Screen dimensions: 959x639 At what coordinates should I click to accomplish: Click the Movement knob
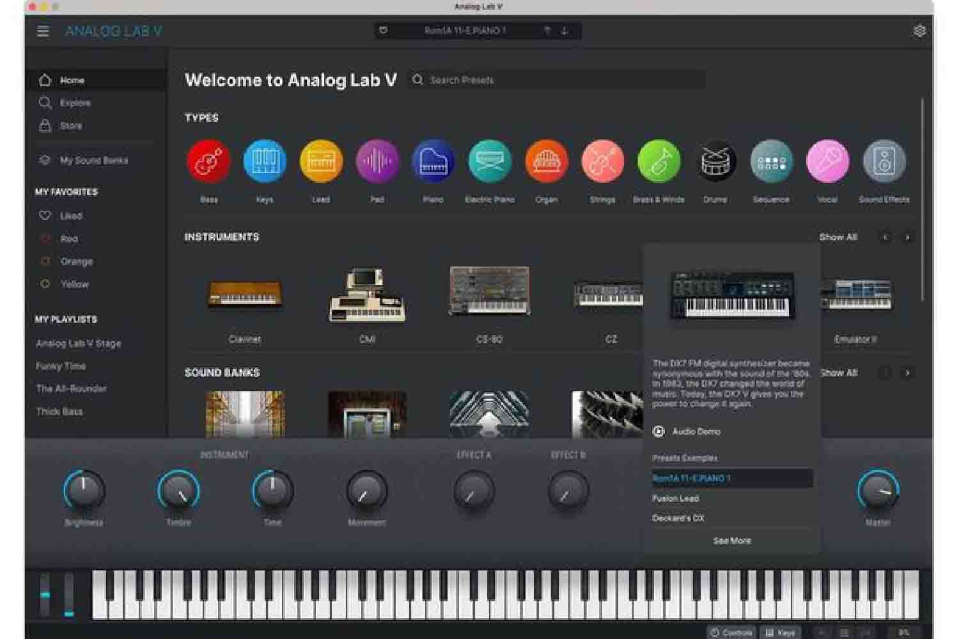(367, 491)
